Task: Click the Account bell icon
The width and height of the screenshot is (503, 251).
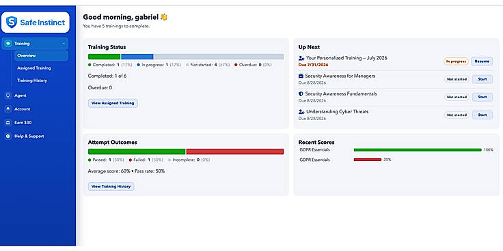Action: point(8,109)
